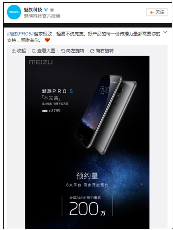Image resolution: width=173 pixels, height=230 pixels.
Task: Click the 魅族科技官方微博 description text
Action: (42, 16)
